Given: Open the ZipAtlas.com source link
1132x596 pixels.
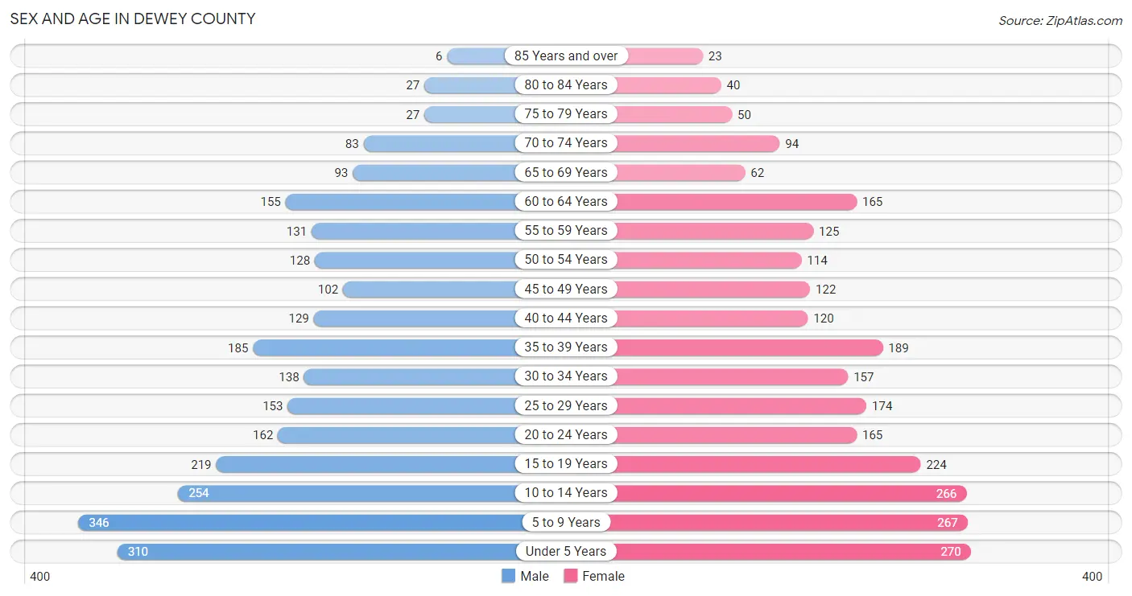Looking at the screenshot, I should coord(1060,21).
